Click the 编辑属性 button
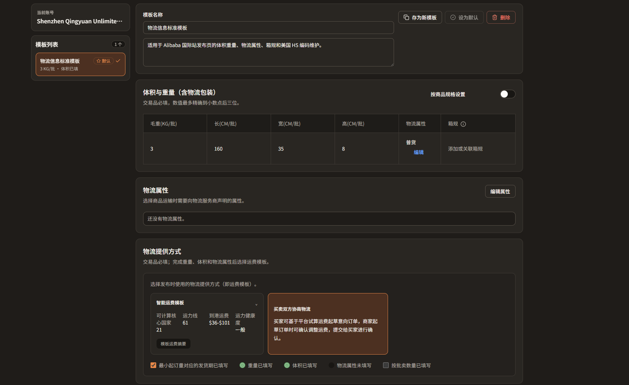The image size is (629, 385). click(x=500, y=191)
